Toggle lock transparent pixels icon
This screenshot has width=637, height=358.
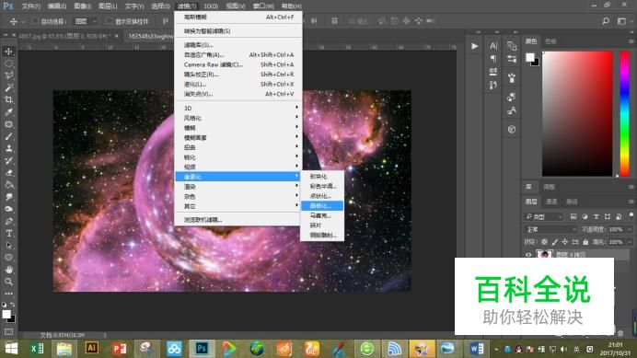pyautogui.click(x=544, y=242)
